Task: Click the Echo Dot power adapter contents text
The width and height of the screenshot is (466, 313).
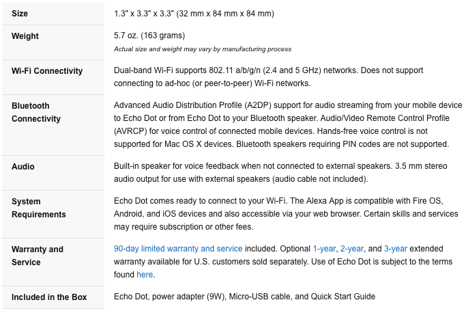Action: (244, 297)
